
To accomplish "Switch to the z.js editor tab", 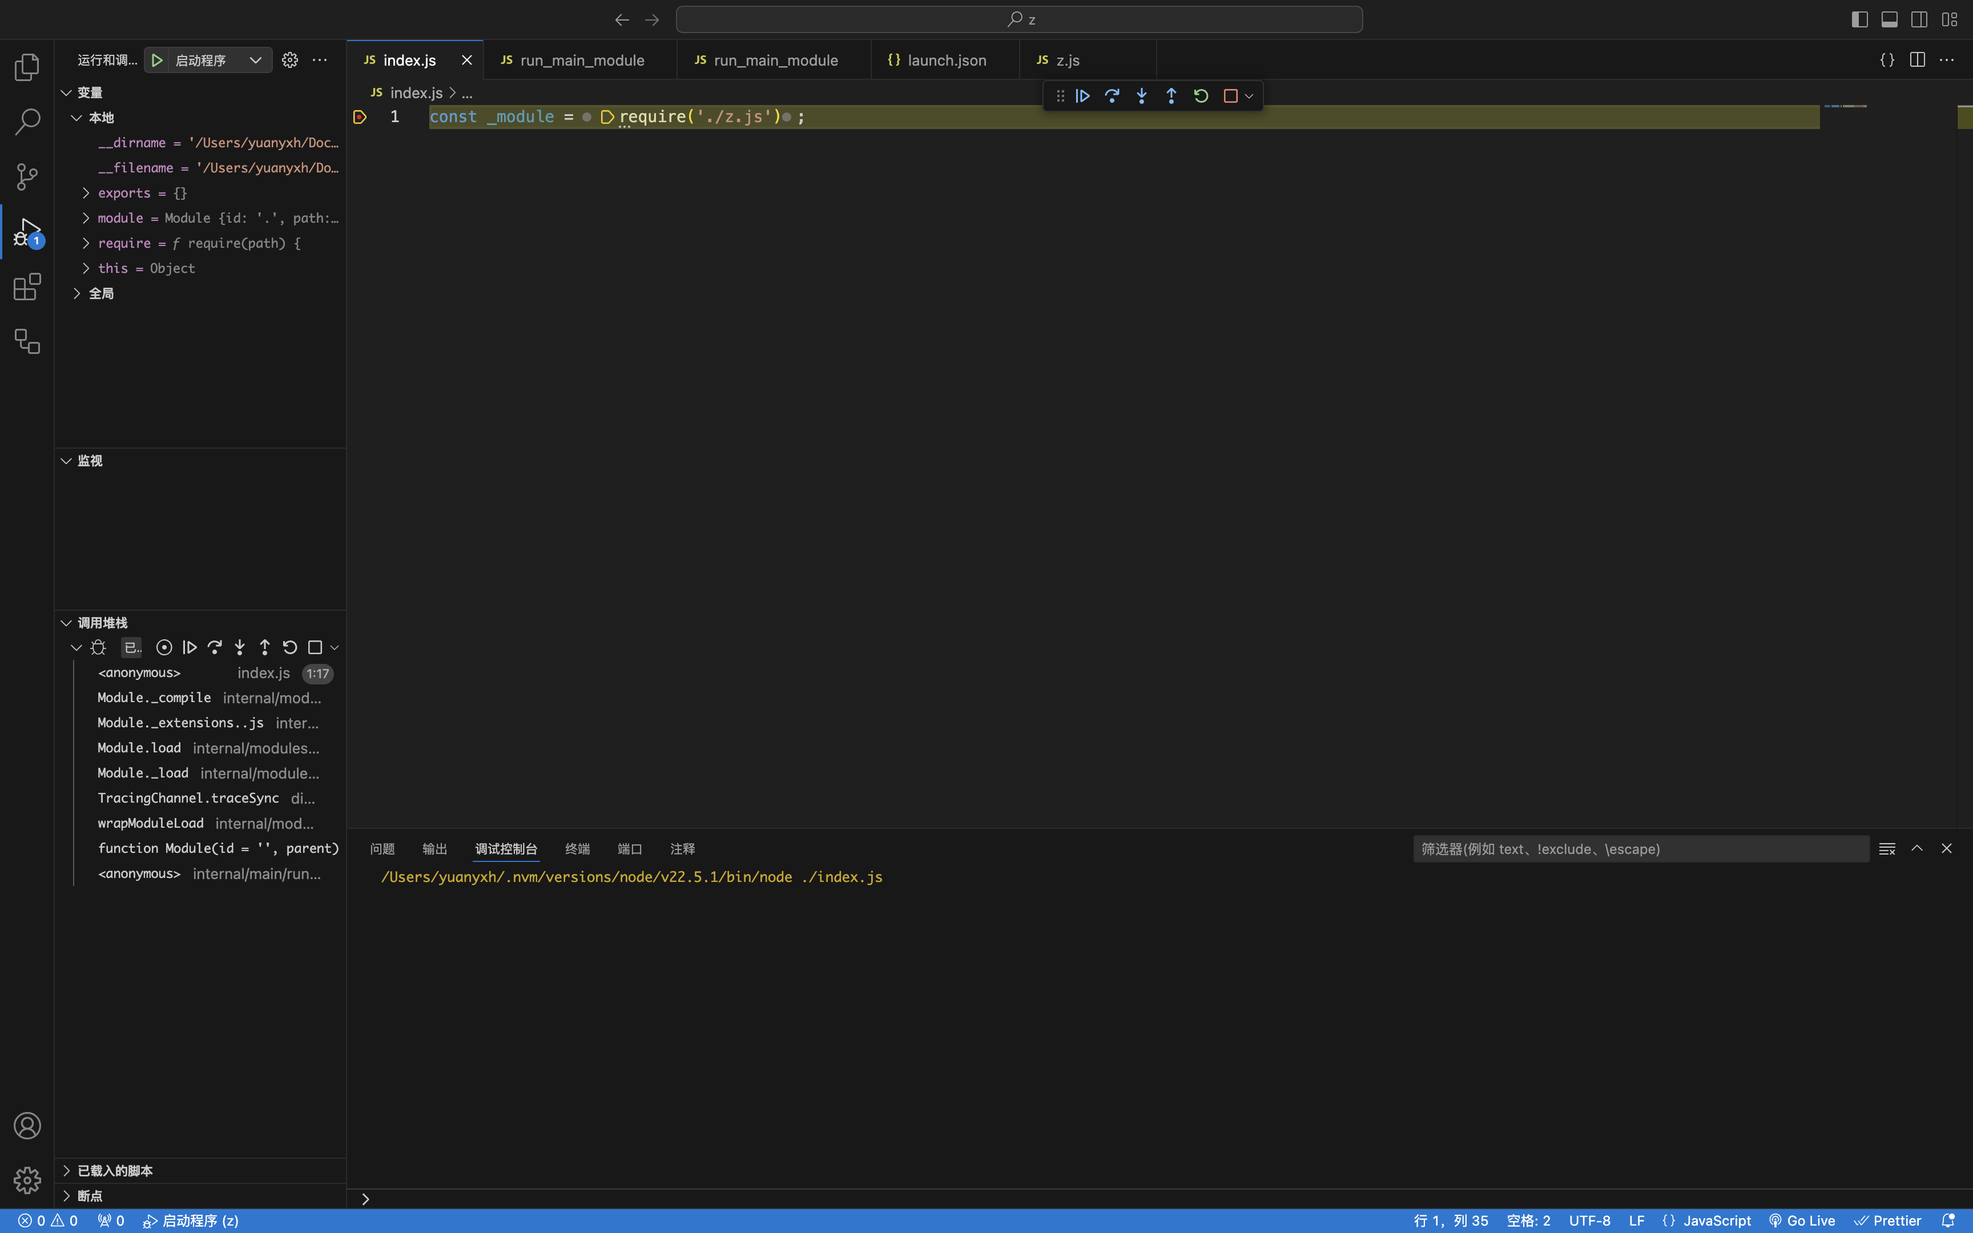I will coord(1088,61).
